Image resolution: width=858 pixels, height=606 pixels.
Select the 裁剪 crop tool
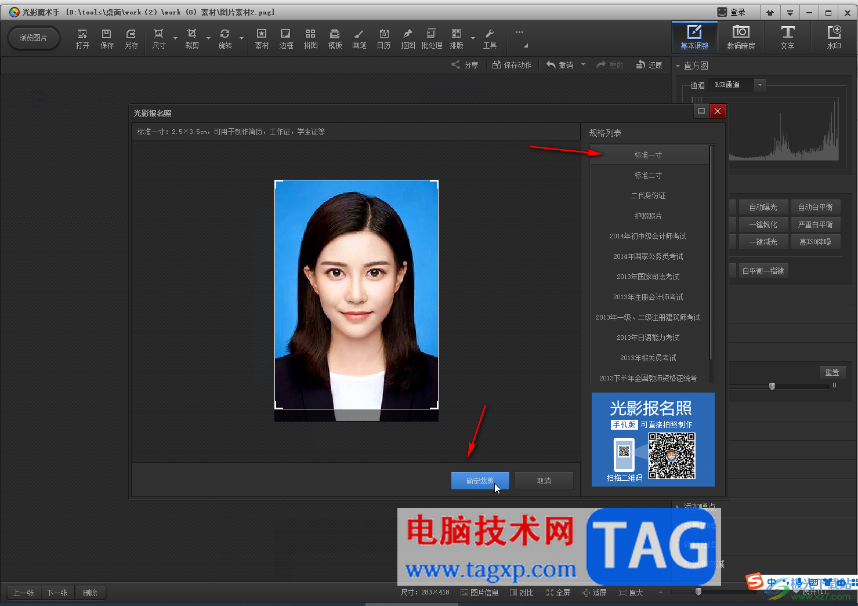(x=192, y=39)
